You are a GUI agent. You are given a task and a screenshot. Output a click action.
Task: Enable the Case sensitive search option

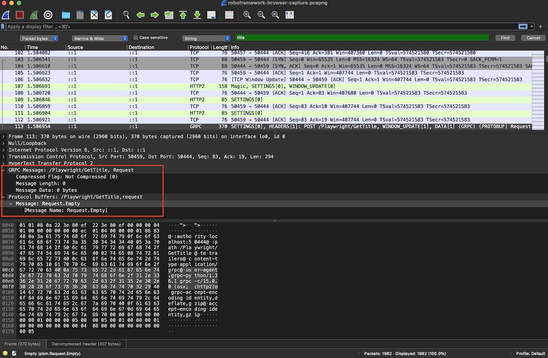tap(135, 37)
